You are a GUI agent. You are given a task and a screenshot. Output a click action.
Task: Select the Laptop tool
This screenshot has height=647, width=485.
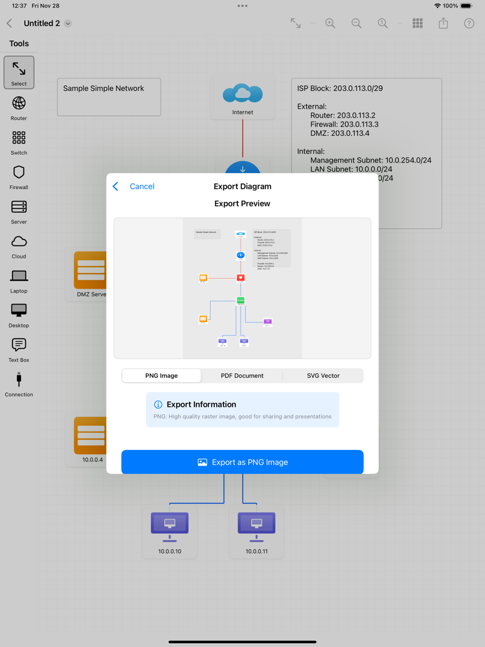coord(19,282)
